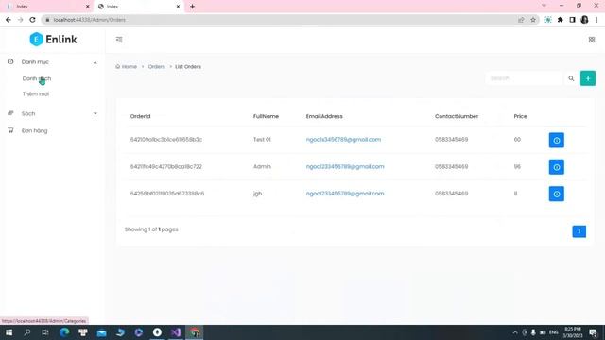This screenshot has width=605, height=340.
Task: Click the search magnifier icon
Action: pos(571,78)
